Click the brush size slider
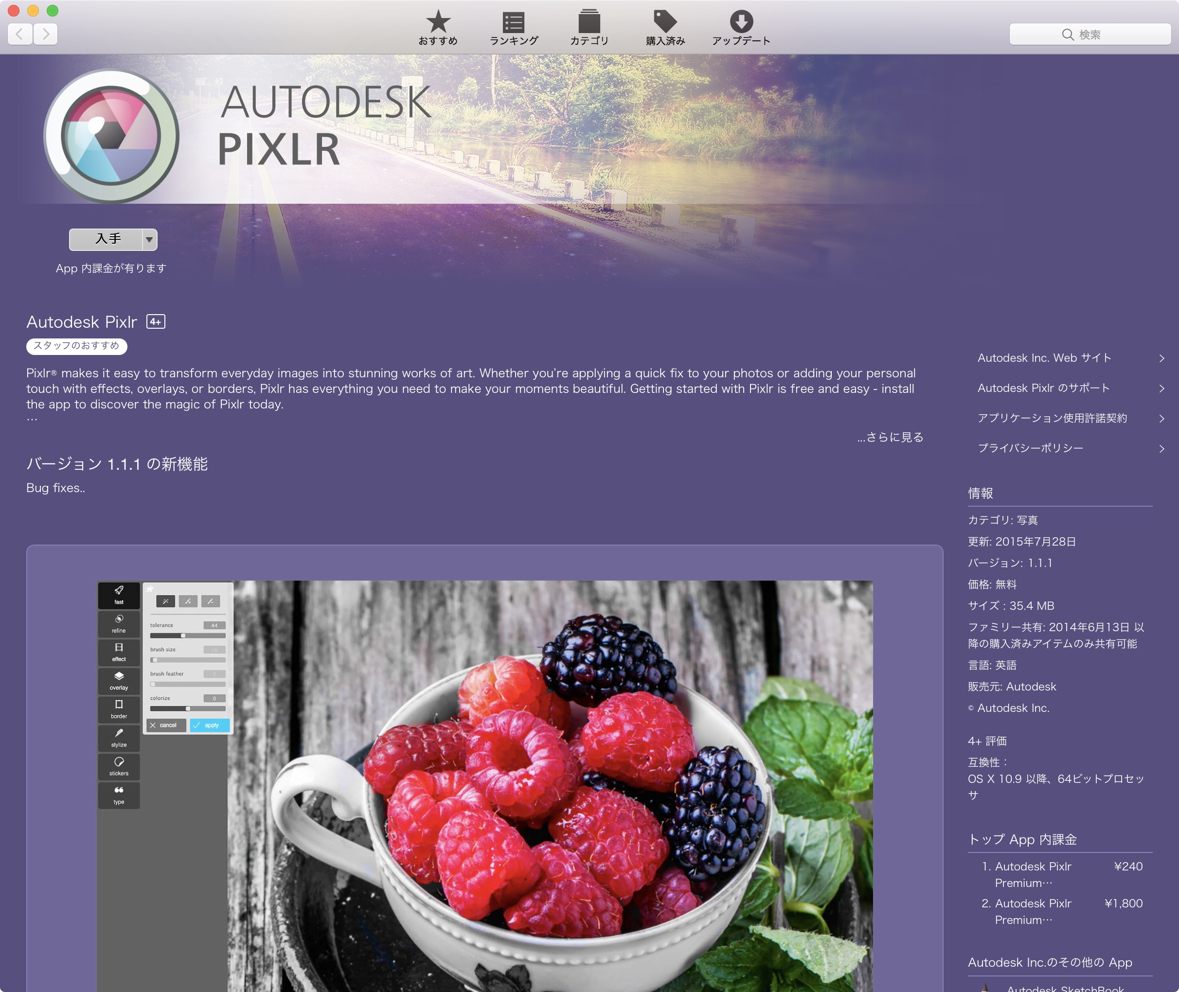 coord(187,660)
